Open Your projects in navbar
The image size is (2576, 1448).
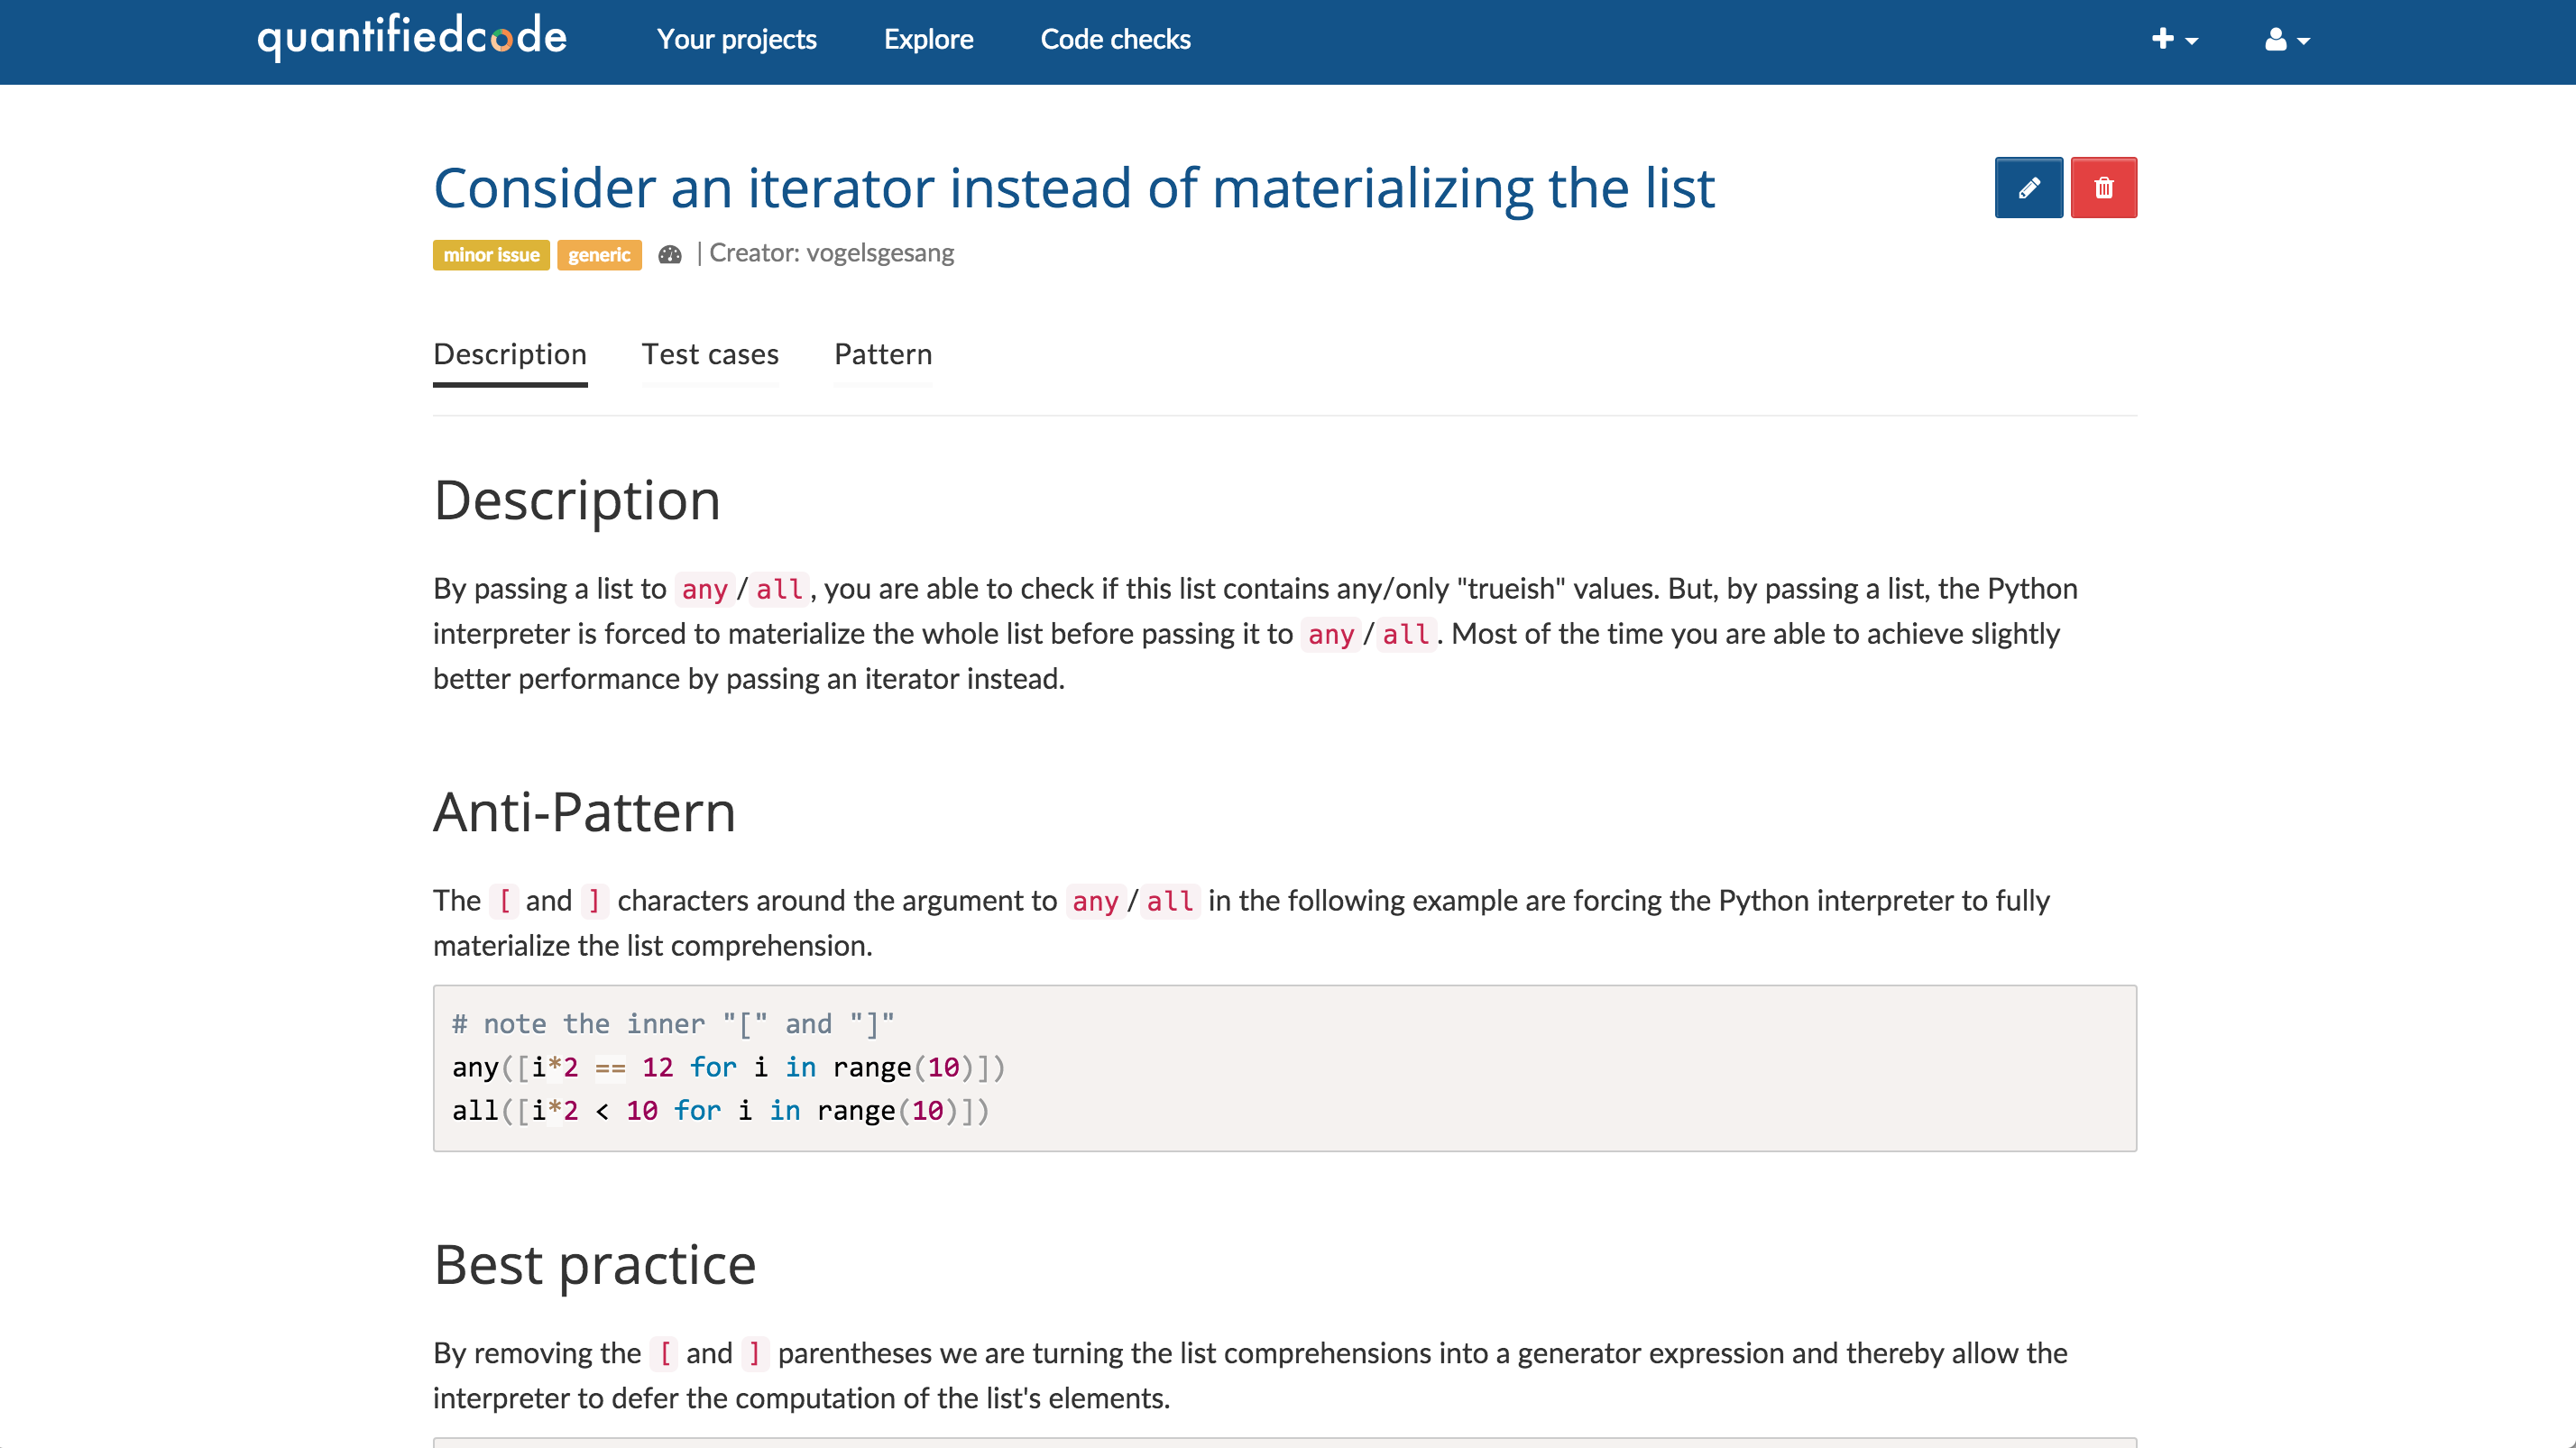pyautogui.click(x=736, y=40)
